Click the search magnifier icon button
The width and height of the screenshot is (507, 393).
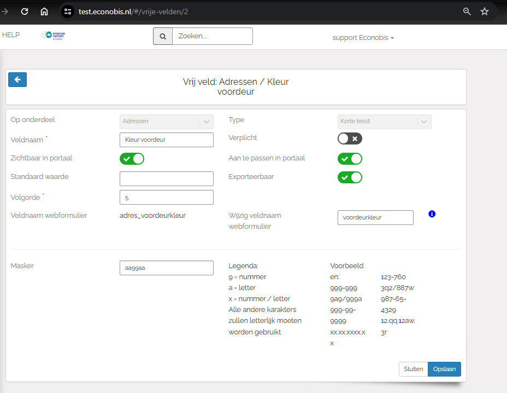163,36
